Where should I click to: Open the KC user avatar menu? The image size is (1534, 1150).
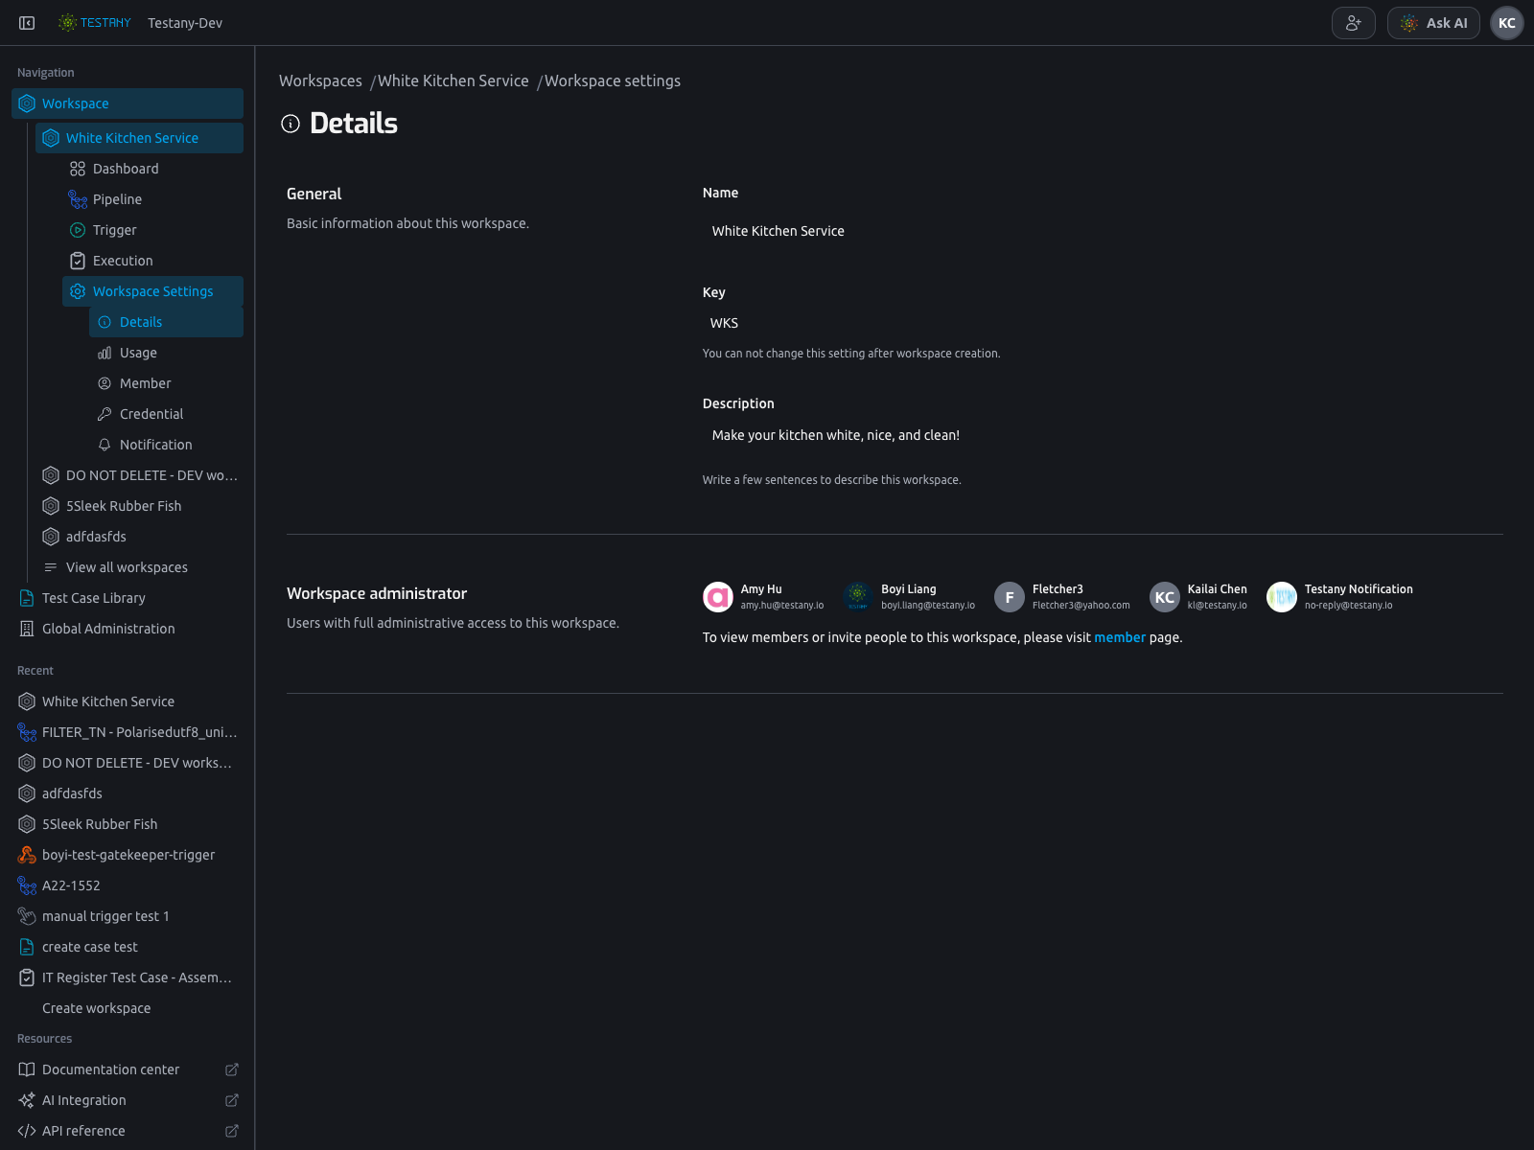pyautogui.click(x=1506, y=23)
